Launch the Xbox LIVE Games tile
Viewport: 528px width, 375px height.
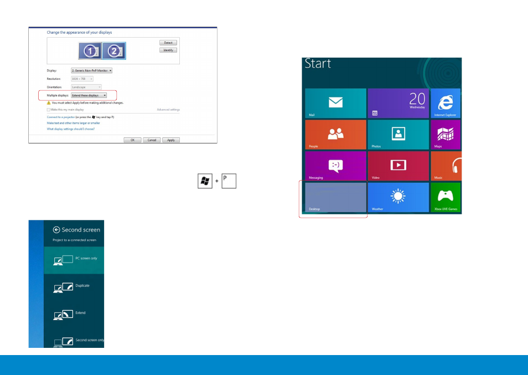pos(446,197)
